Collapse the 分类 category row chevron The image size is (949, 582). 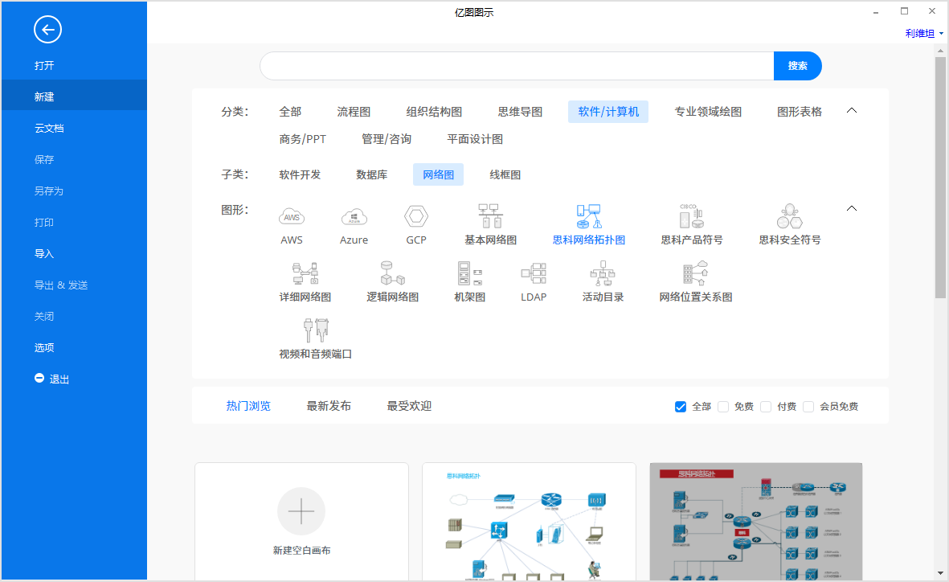point(853,111)
